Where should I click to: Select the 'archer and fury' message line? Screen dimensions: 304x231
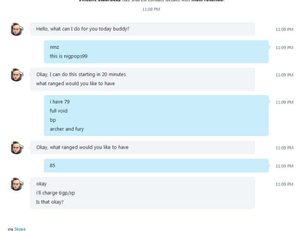[67, 129]
